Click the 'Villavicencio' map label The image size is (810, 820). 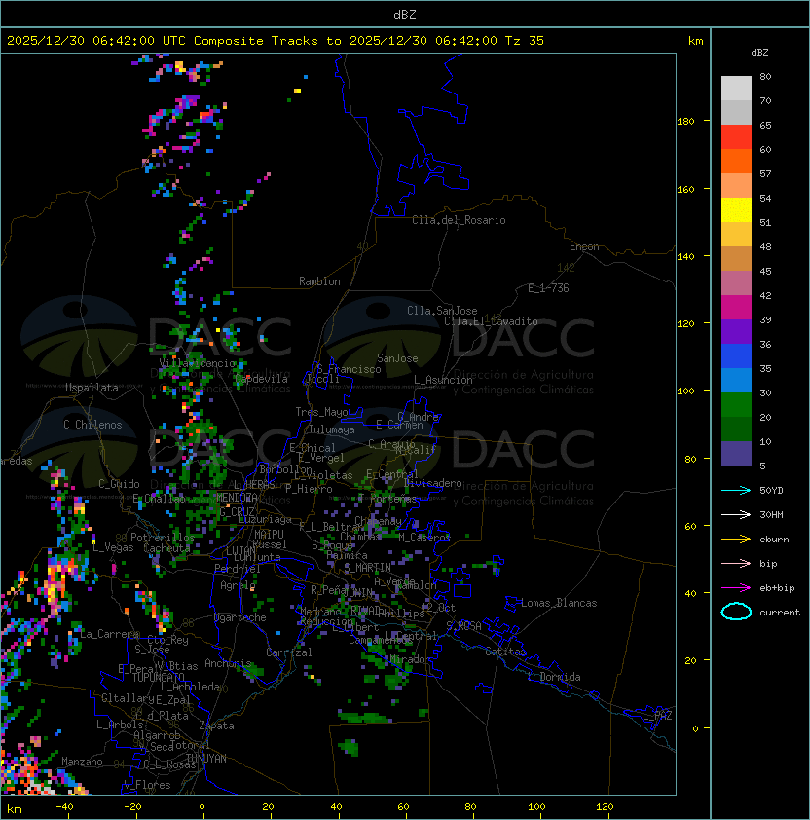[x=198, y=363]
